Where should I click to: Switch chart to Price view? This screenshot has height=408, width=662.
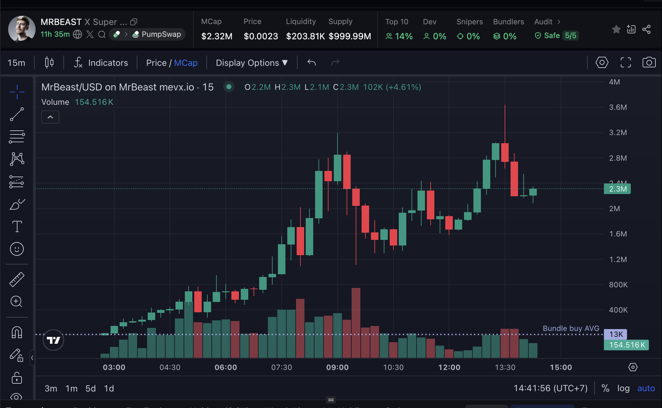click(156, 63)
